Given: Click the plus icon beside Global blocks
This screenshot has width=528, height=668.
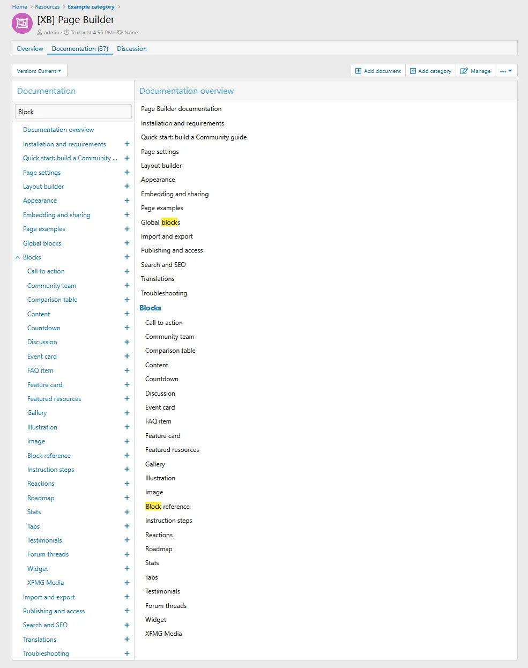Looking at the screenshot, I should coord(127,243).
